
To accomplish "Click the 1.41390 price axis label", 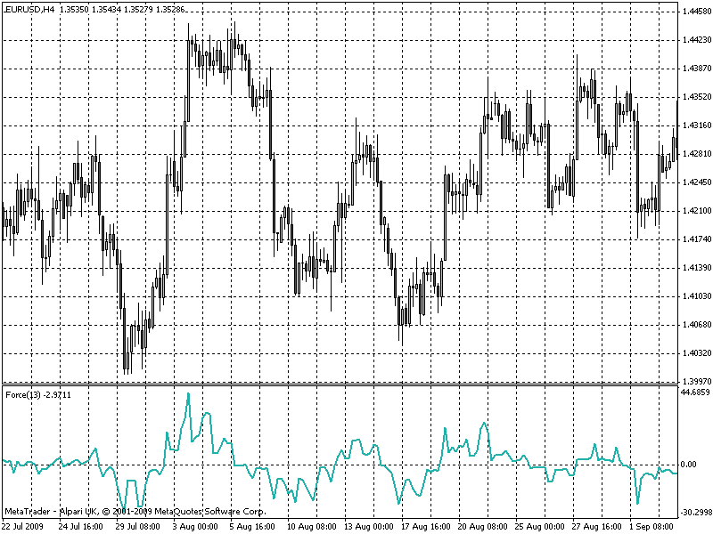I will point(697,268).
